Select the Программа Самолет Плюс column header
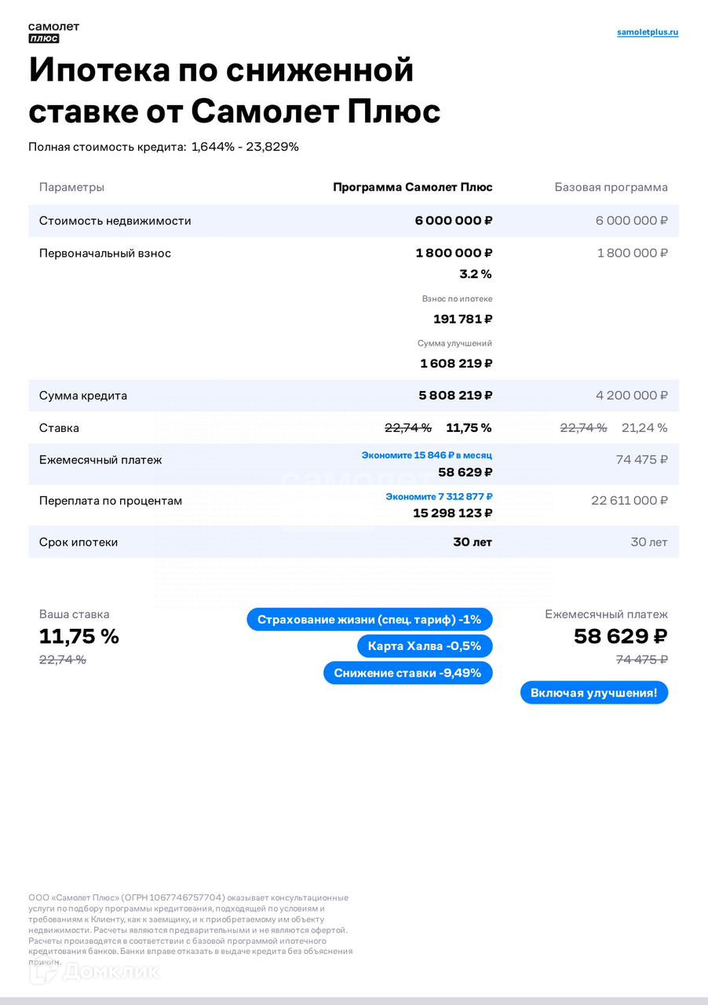This screenshot has height=1005, width=708. [x=412, y=188]
